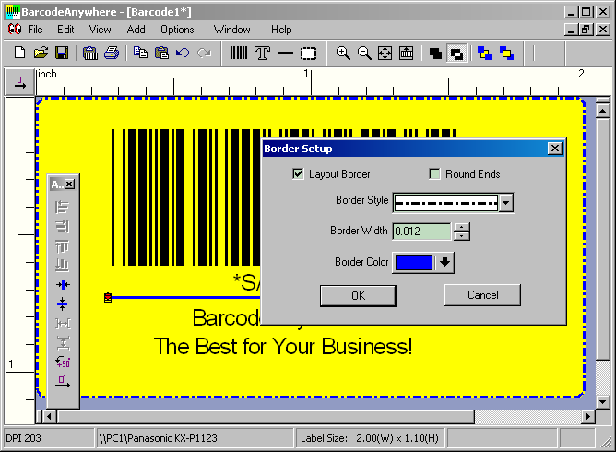This screenshot has height=452, width=616.
Task: Enable the Round Ends checkbox
Action: tap(434, 173)
